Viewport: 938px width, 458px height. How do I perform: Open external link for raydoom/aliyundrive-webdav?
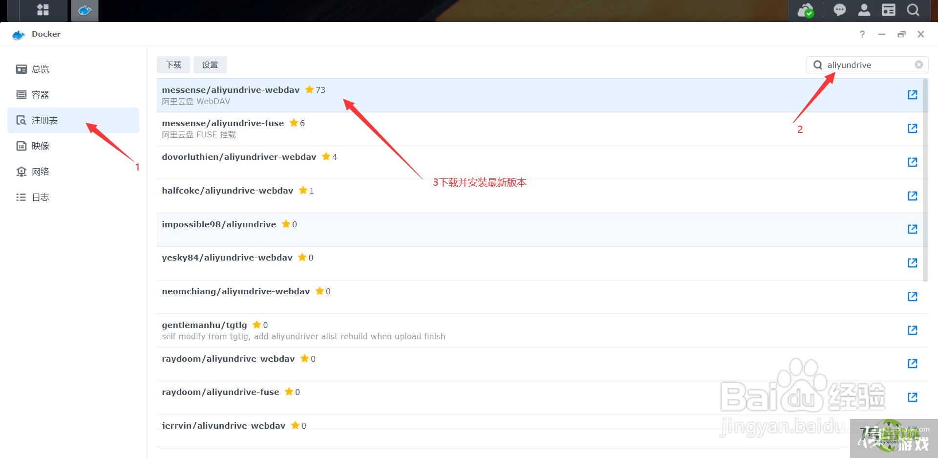[x=912, y=363]
